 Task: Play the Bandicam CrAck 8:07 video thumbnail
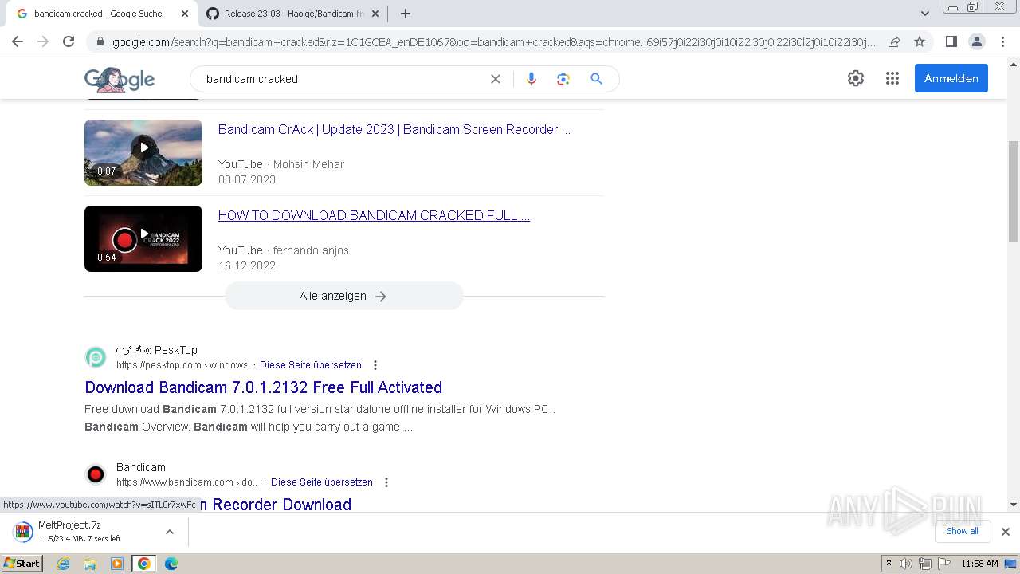click(143, 152)
